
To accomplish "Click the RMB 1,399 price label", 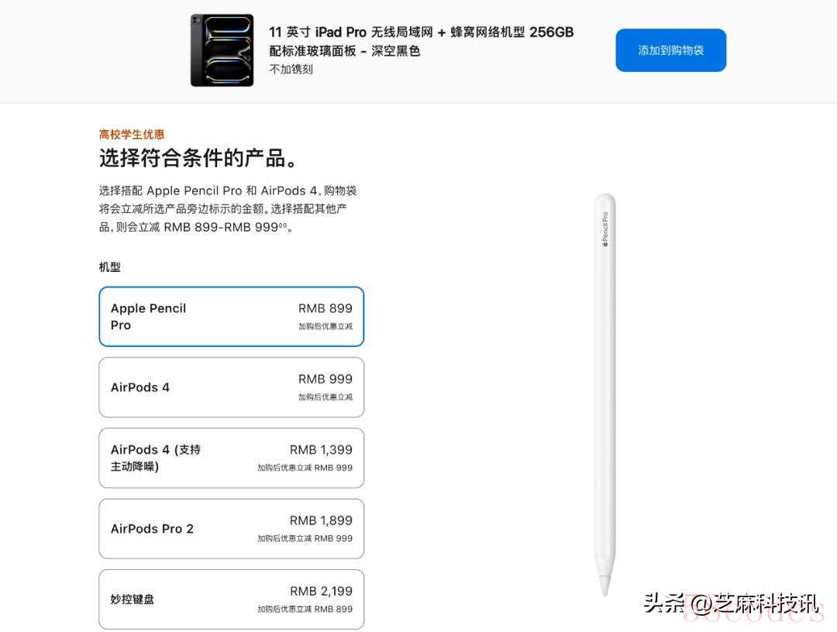I will (321, 449).
